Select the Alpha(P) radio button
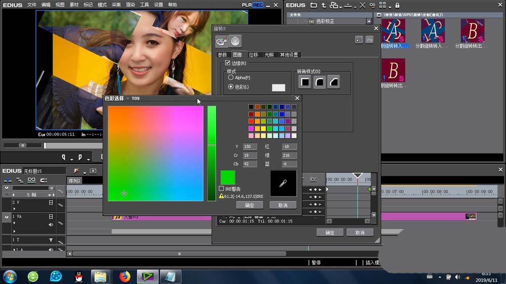The image size is (506, 284). [x=231, y=77]
